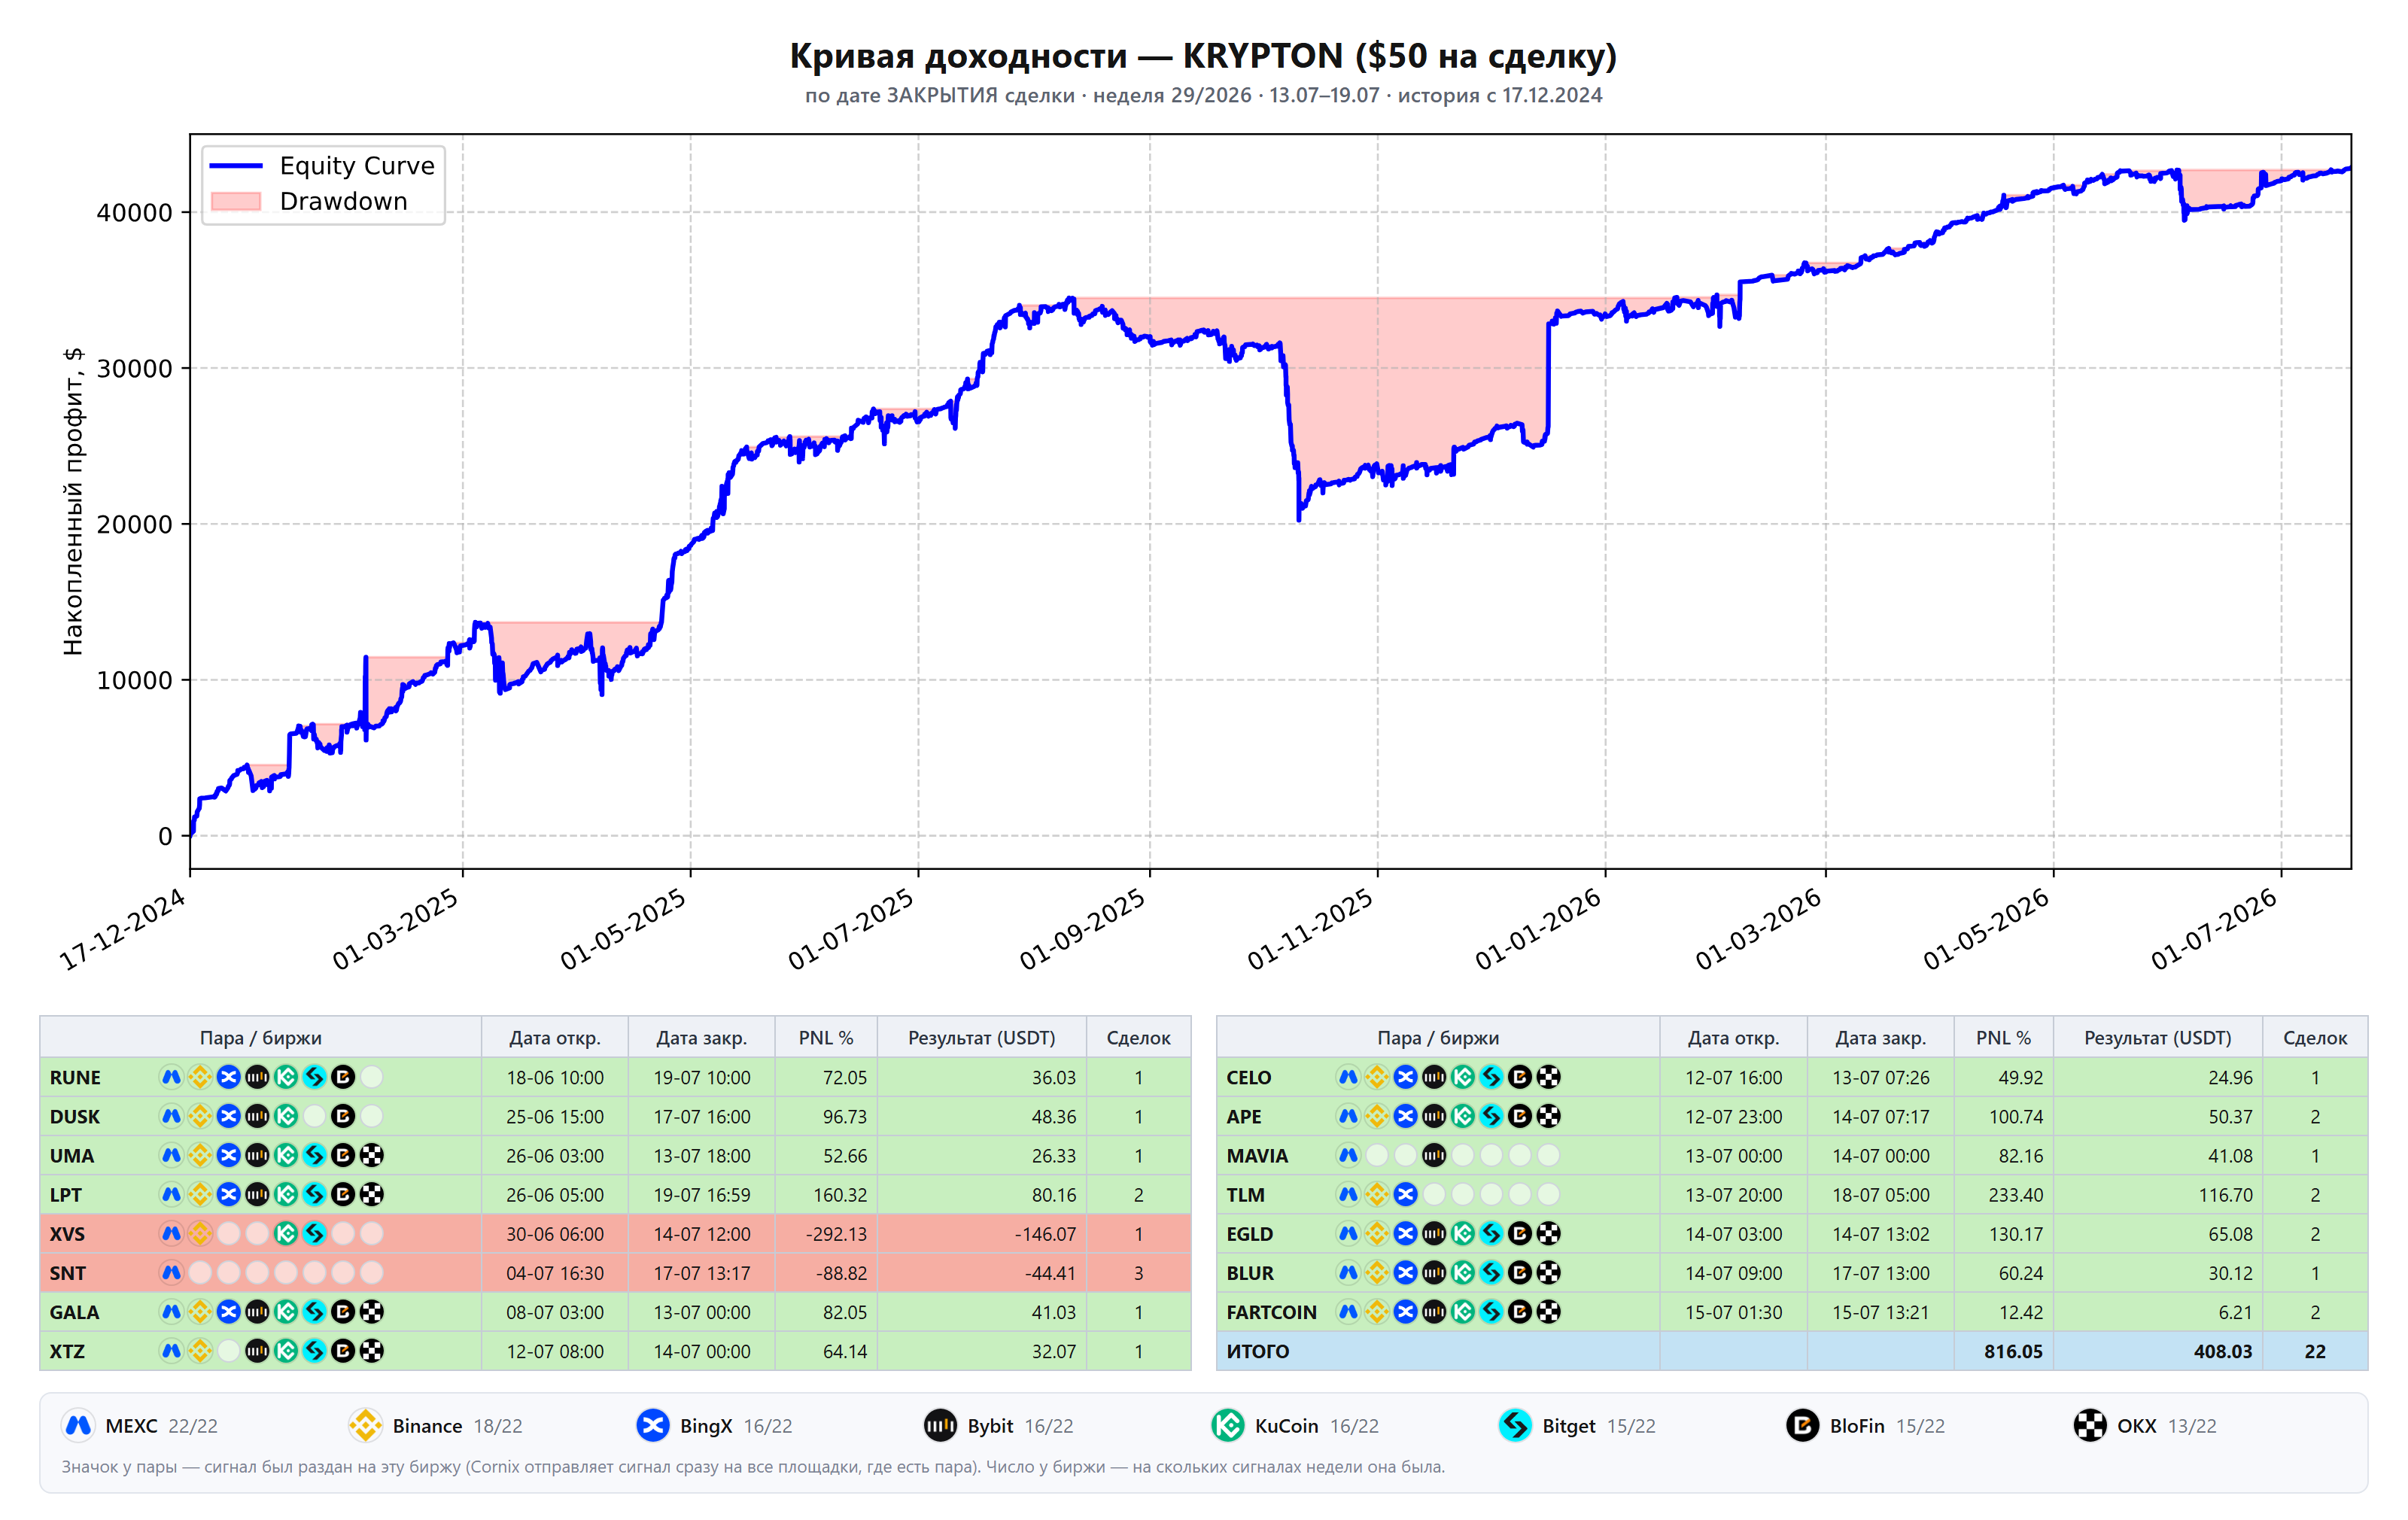Click the 01-11-2025 date tick label
This screenshot has width=2408, height=1520.
1310,929
